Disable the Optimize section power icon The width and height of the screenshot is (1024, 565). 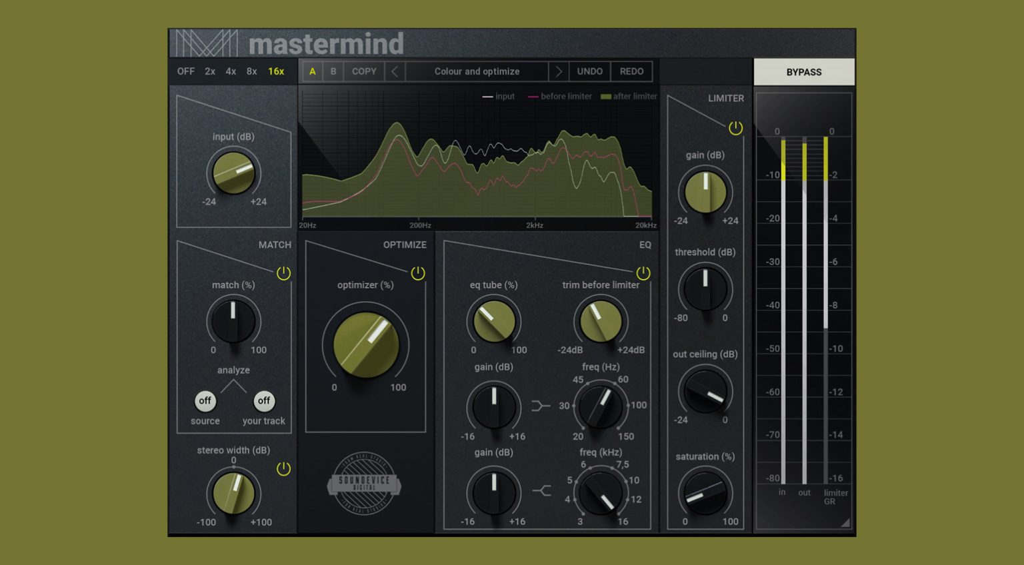[418, 273]
